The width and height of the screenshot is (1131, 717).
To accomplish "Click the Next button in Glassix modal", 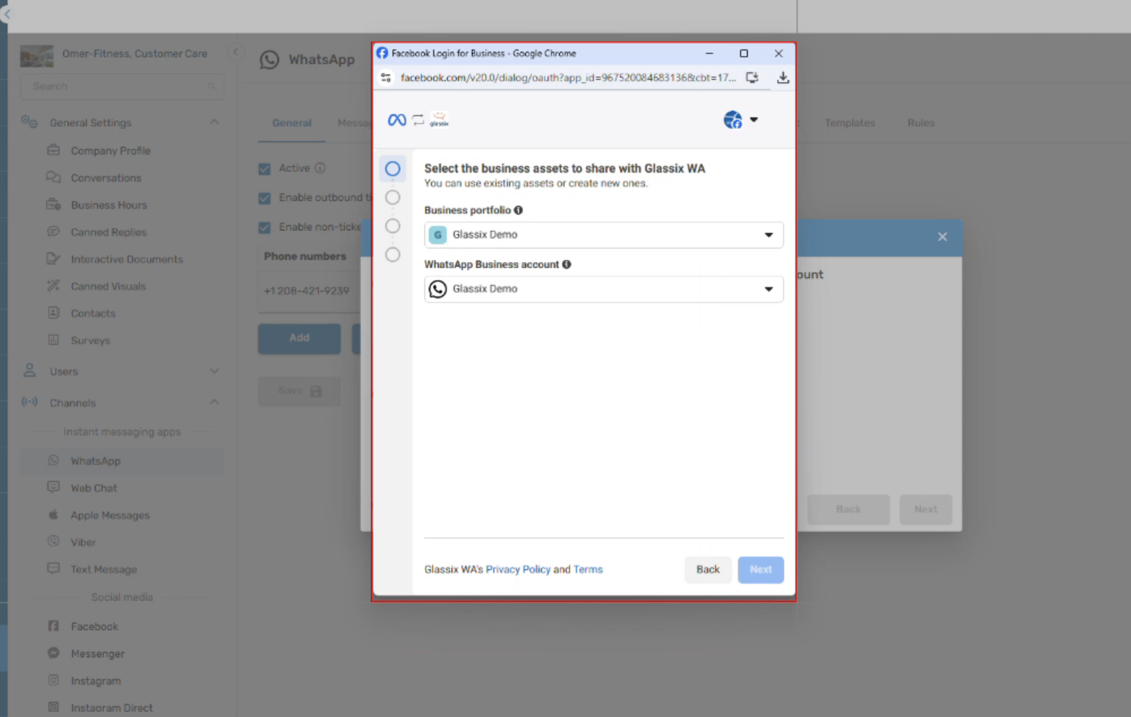I will (926, 509).
